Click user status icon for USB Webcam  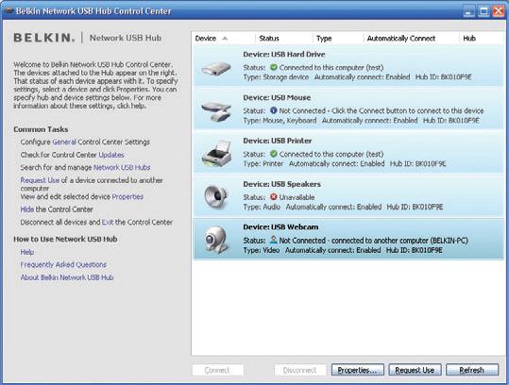[274, 240]
